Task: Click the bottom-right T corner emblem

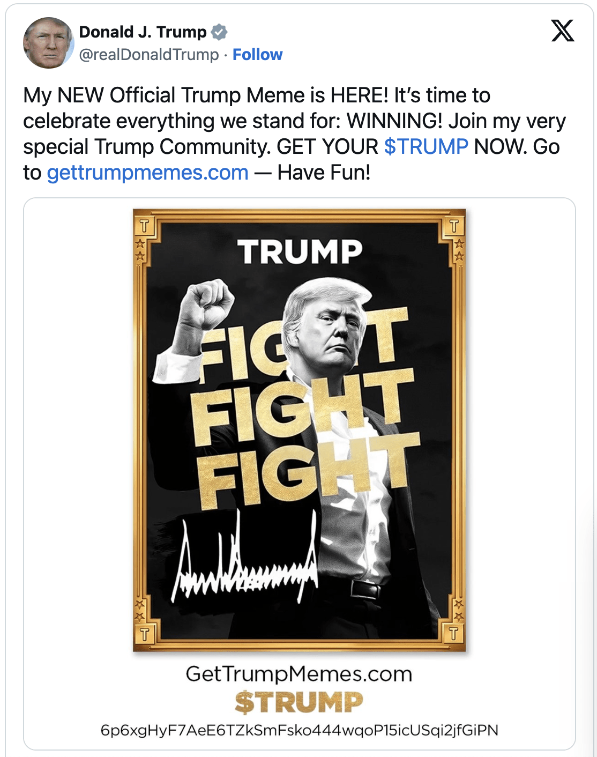Action: [x=454, y=634]
